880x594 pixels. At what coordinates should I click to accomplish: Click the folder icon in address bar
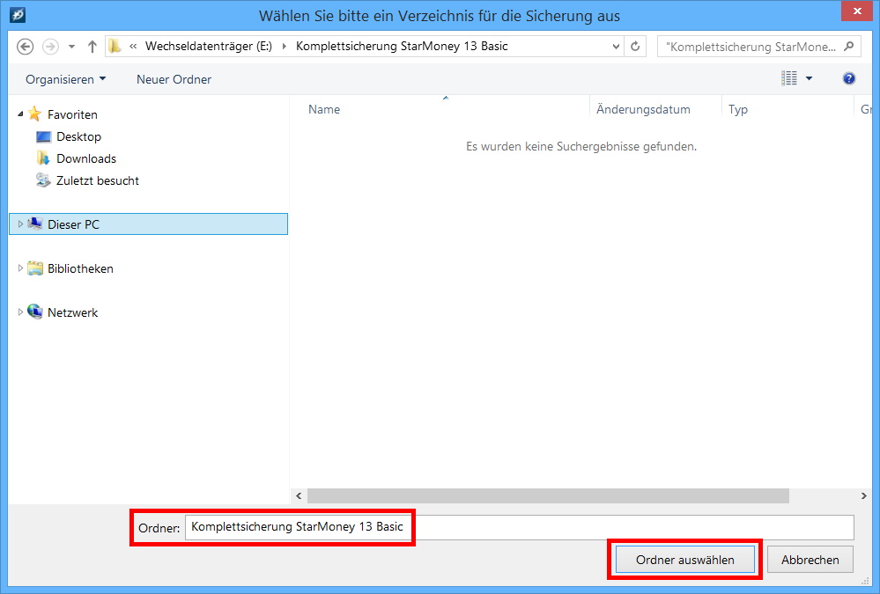115,46
